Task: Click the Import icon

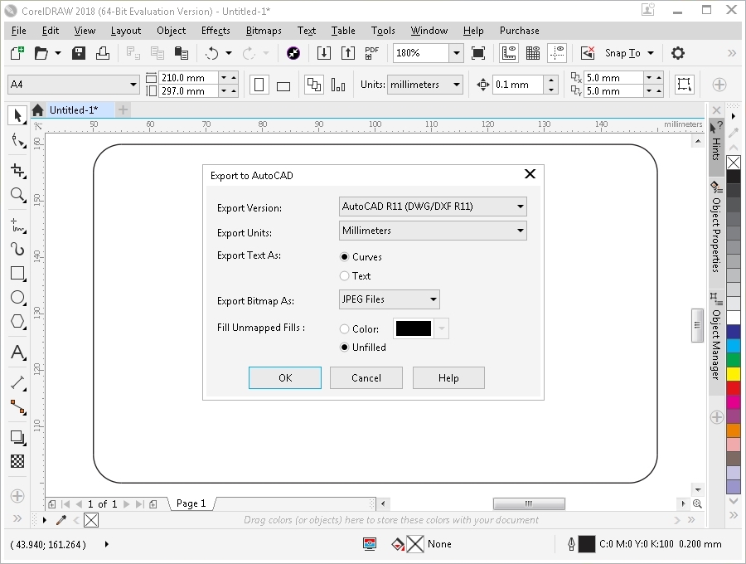Action: [x=324, y=53]
